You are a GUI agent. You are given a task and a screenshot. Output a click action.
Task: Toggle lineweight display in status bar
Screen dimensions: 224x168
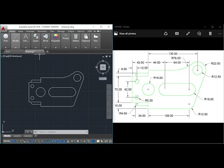pyautogui.click(x=56, y=141)
